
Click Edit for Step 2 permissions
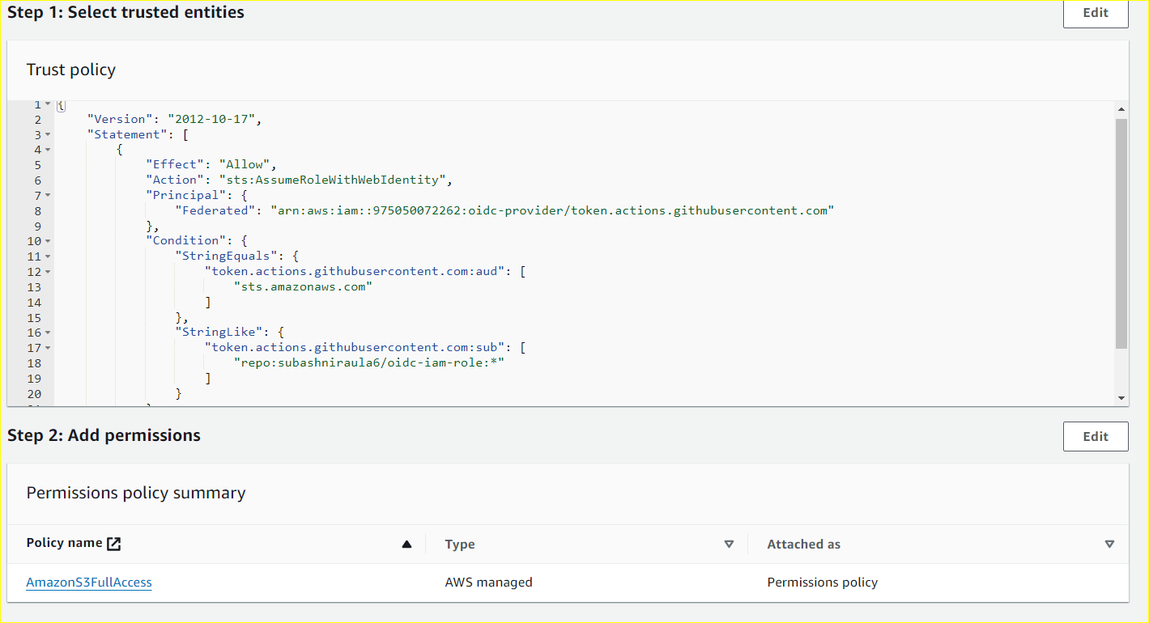tap(1095, 436)
